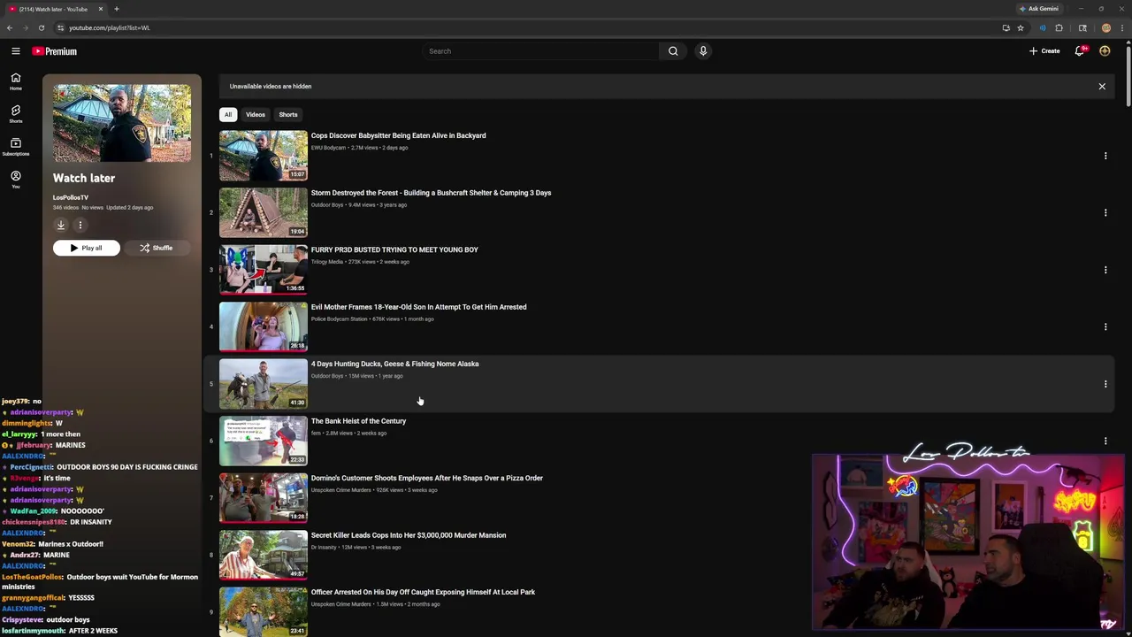Open Trilogy Media channel link
Viewport: 1132px width, 637px height.
click(327, 262)
